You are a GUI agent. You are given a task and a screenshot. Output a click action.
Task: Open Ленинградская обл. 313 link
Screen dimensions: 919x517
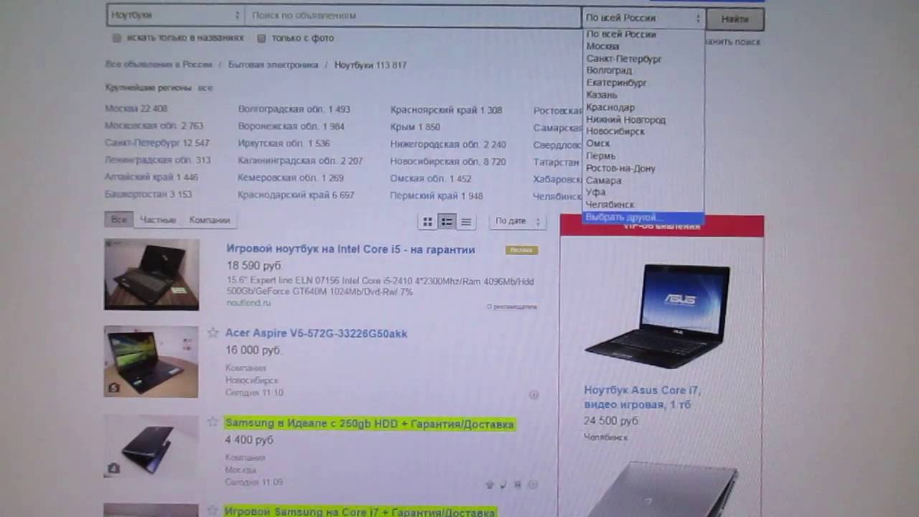(157, 160)
